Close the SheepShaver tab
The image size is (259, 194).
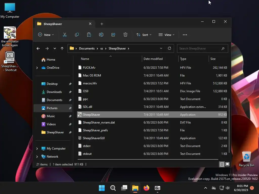[x=90, y=24]
